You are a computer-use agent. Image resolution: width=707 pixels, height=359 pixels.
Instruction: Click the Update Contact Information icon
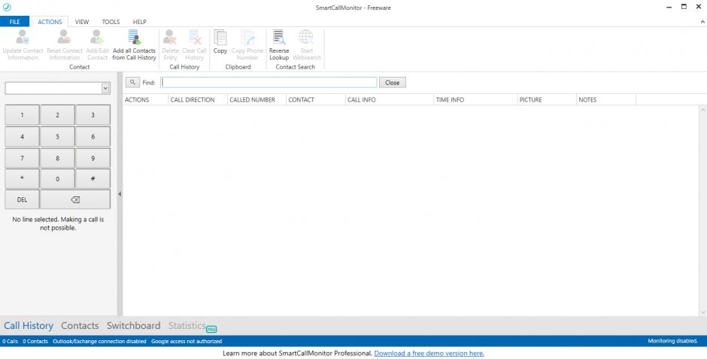pyautogui.click(x=23, y=37)
